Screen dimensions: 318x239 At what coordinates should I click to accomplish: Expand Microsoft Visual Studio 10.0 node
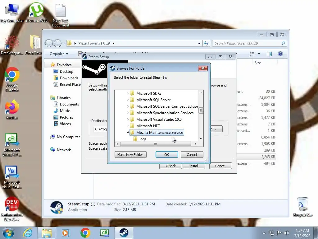(x=128, y=119)
